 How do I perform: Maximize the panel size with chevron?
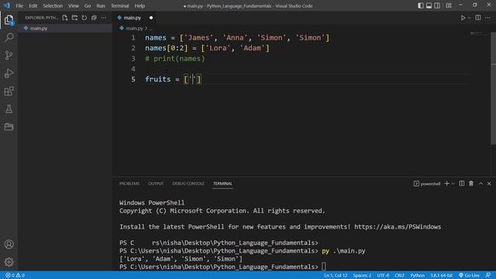tap(480, 184)
